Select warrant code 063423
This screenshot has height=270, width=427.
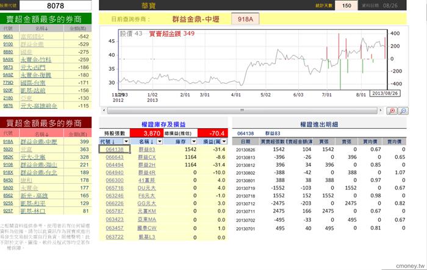[x=115, y=219]
